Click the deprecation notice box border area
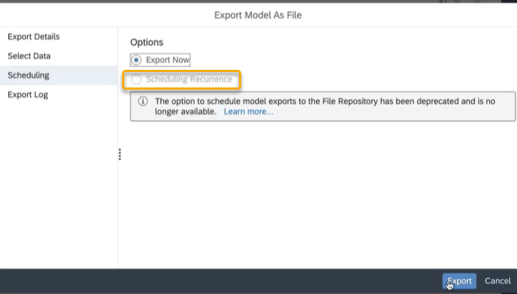The width and height of the screenshot is (517, 294). pos(323,107)
